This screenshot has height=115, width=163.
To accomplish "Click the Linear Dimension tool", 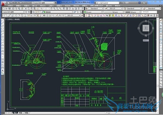I will (x=4, y=15).
